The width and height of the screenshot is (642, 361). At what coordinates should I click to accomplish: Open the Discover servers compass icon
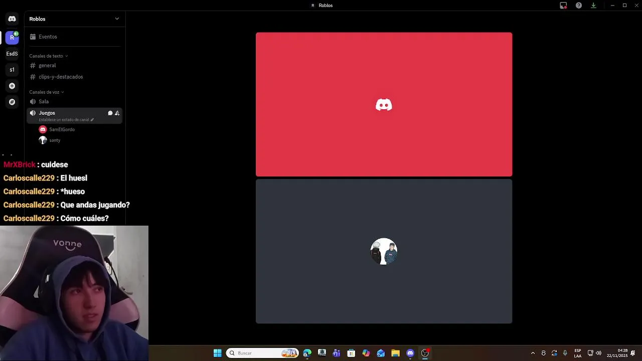pos(12,102)
